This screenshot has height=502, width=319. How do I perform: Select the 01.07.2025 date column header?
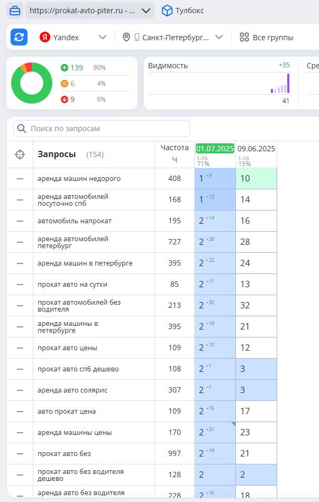point(215,149)
